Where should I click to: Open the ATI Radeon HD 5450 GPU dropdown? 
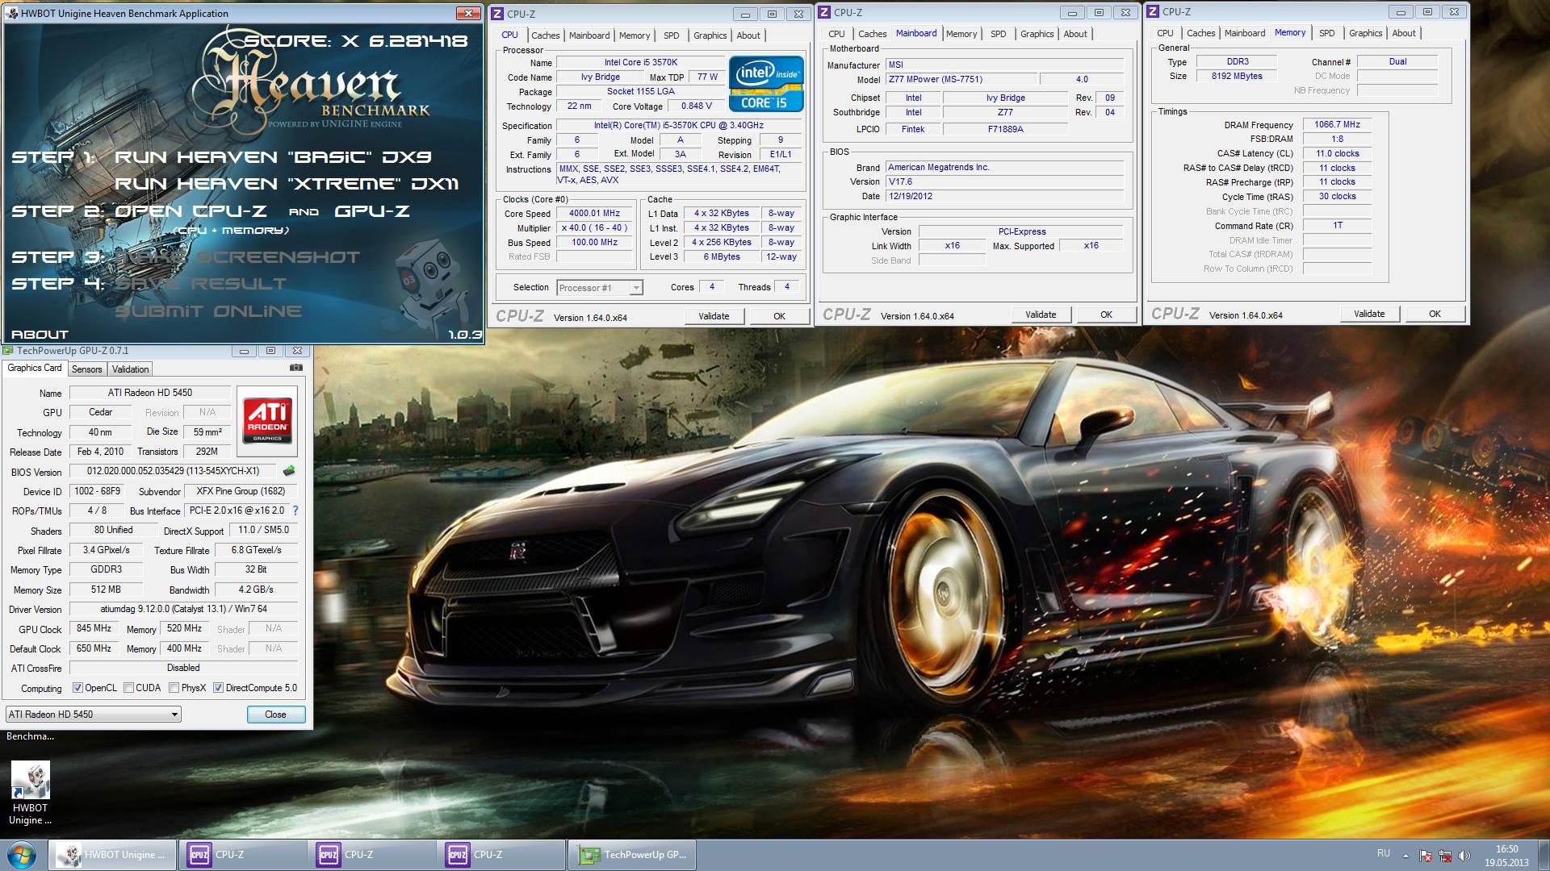tap(93, 715)
